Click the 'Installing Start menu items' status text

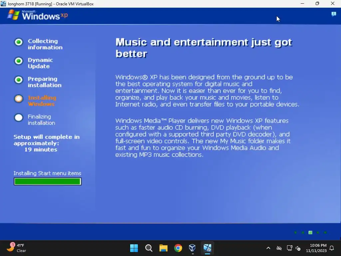47,173
